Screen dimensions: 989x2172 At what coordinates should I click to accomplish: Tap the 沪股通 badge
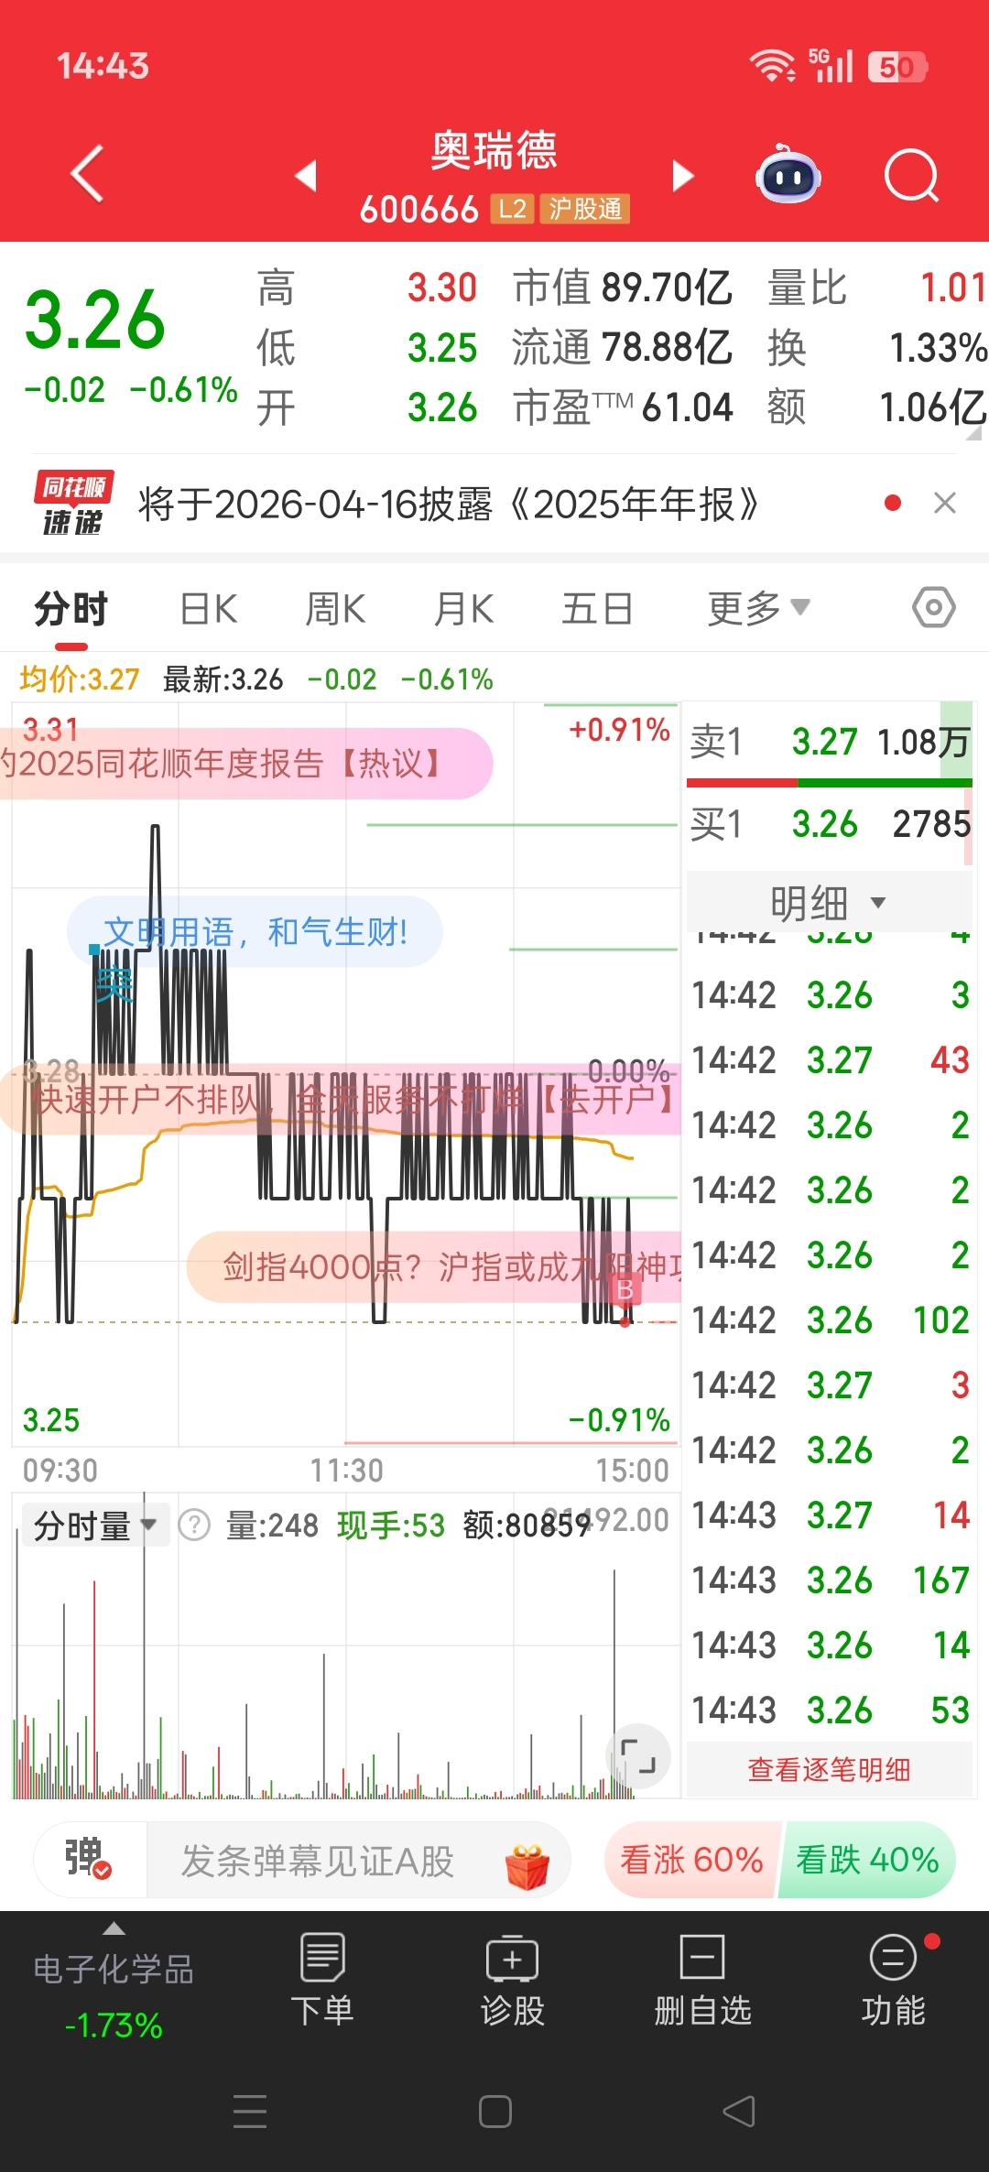(x=585, y=209)
